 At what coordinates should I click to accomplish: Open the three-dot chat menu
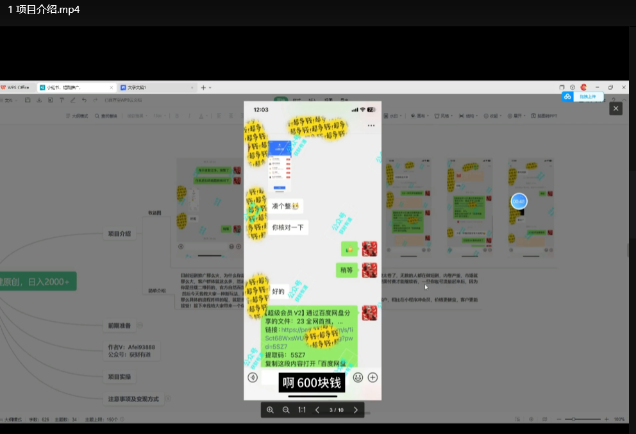click(x=371, y=126)
